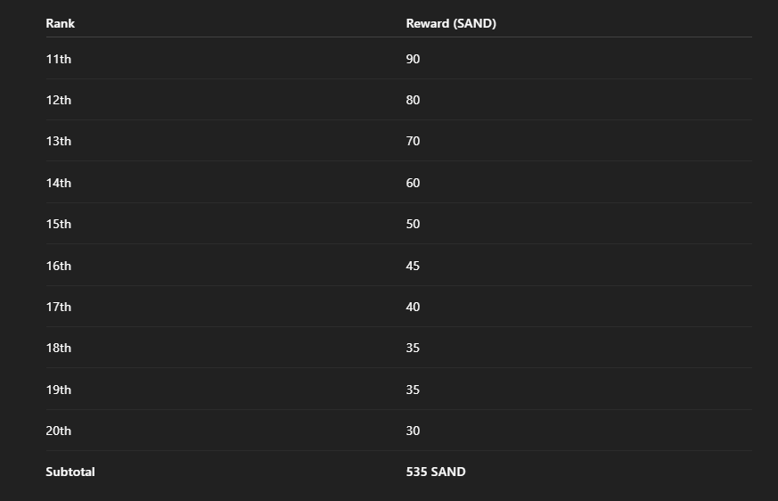Select the 19th rank cell

click(x=59, y=390)
